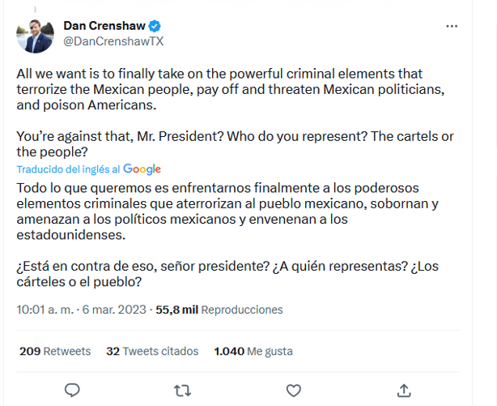View the 55,8 mil Reproducciones count

[x=219, y=310]
